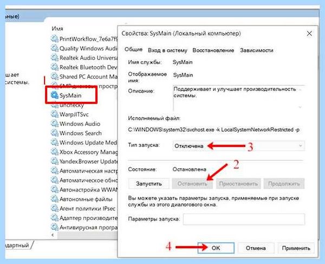Click the gear icon of Xbox Accessory Management
This screenshot has width=325, height=264.
coord(55,152)
